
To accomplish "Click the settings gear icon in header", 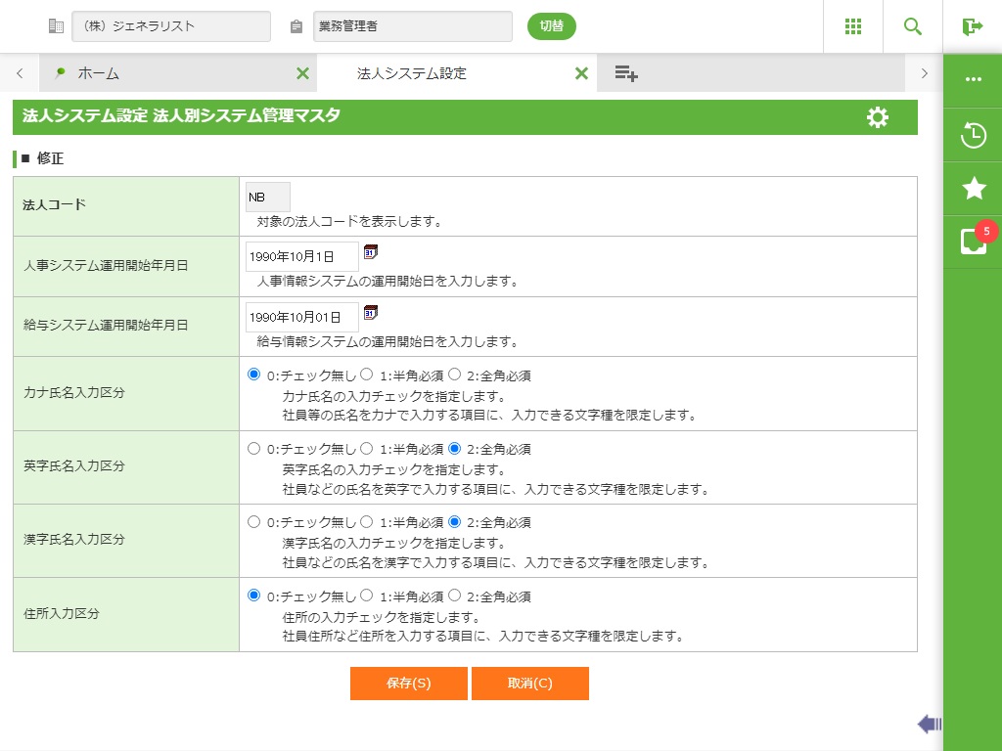I will pos(878,117).
